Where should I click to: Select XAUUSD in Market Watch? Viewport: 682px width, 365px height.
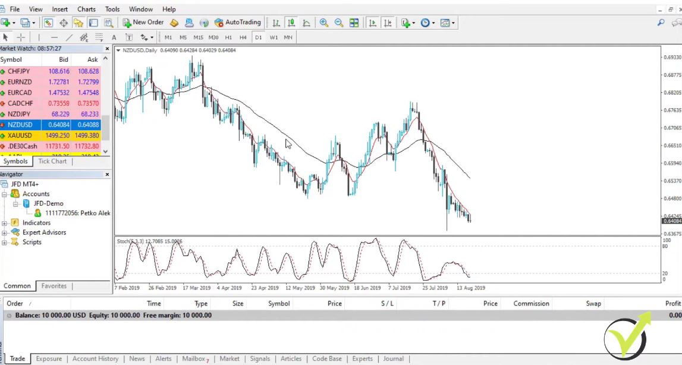(x=20, y=136)
